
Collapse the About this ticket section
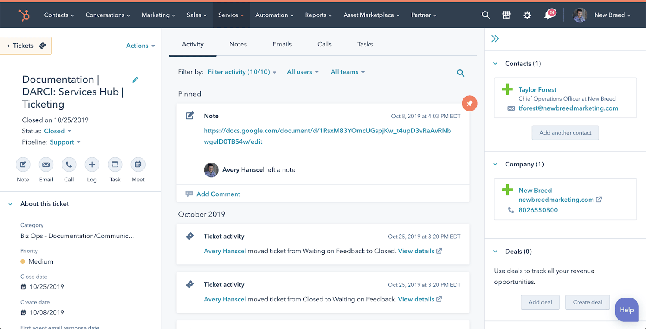coord(10,204)
